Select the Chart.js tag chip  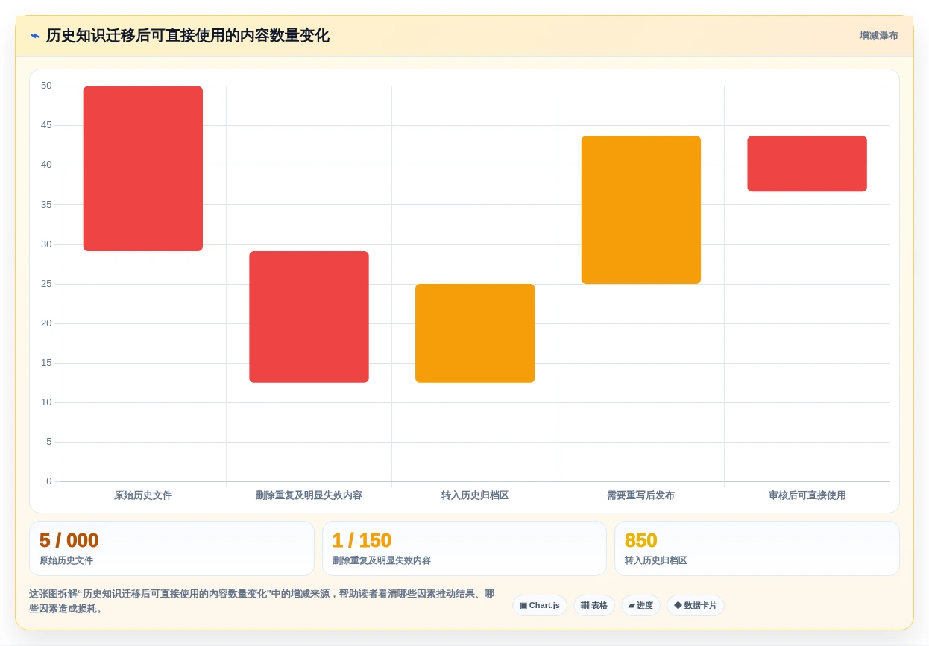540,606
